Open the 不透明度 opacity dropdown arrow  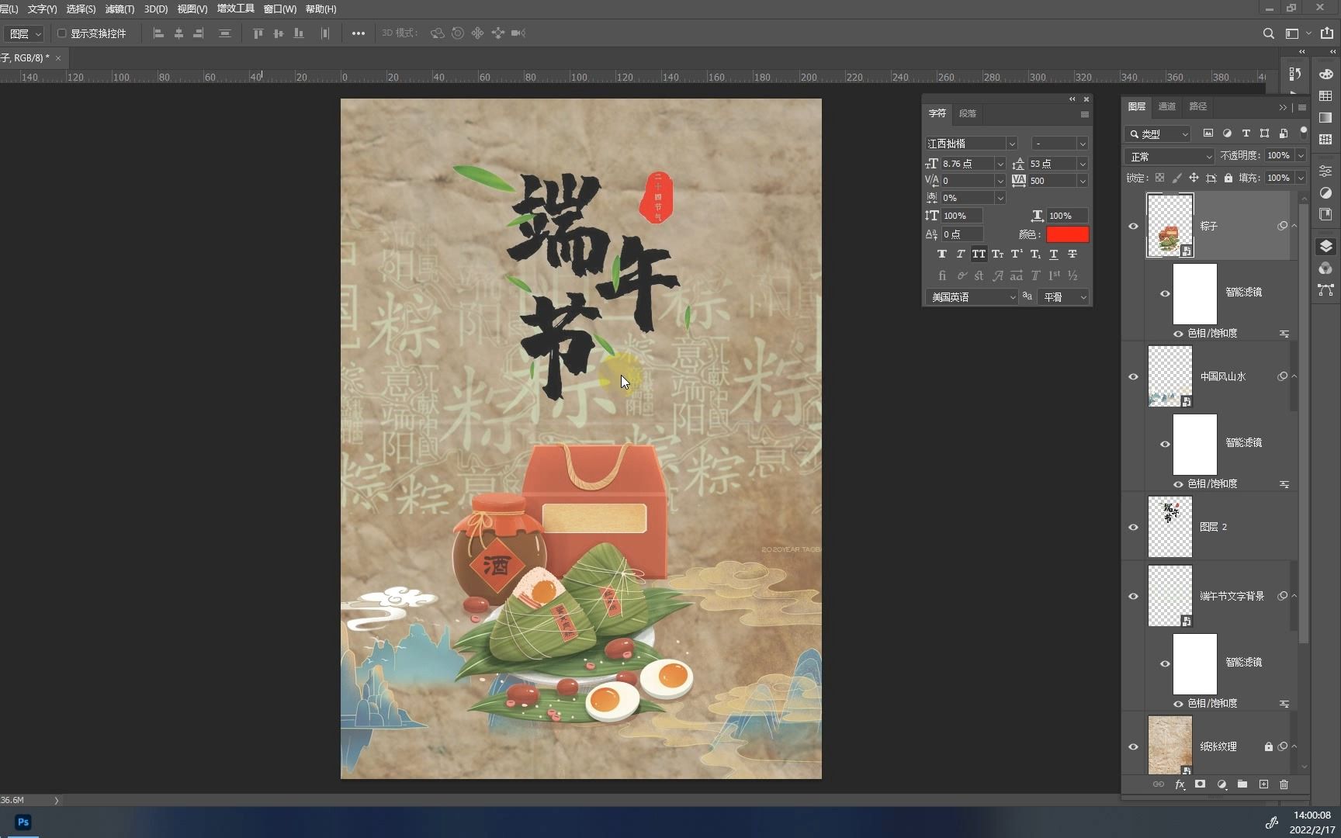(x=1301, y=156)
